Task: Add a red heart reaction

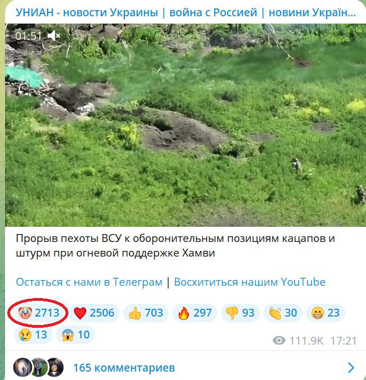Action: coord(94,313)
